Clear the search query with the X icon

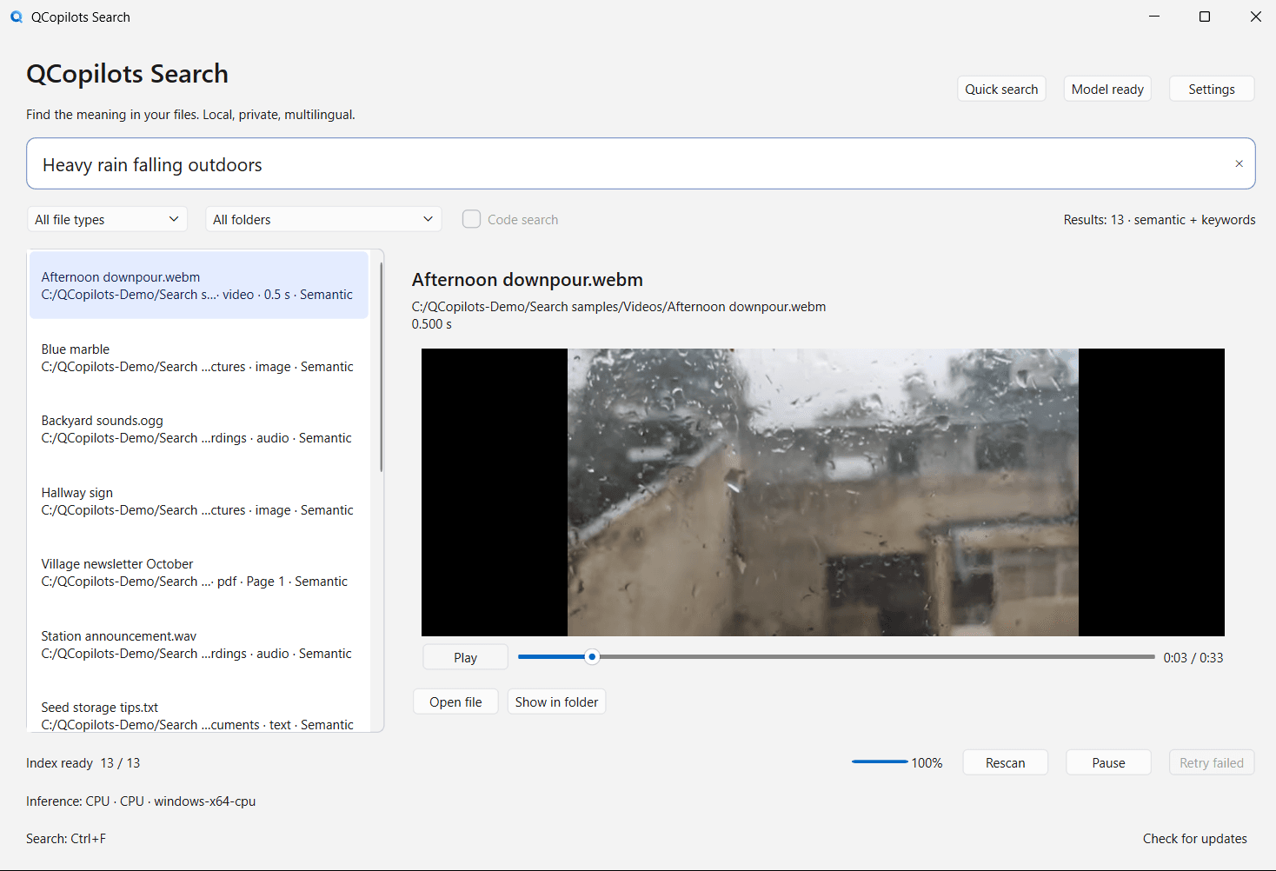[1239, 163]
